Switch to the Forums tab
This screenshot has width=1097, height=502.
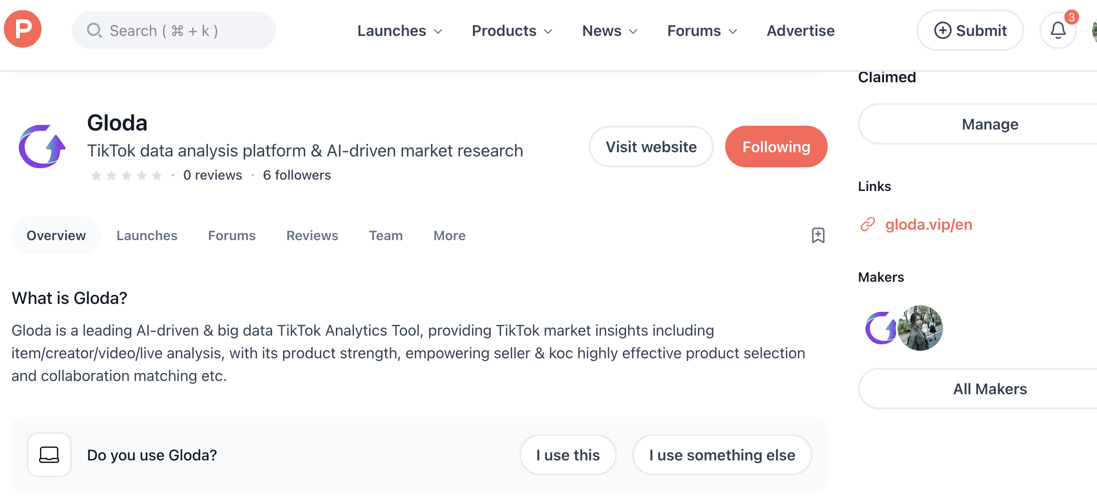tap(232, 235)
